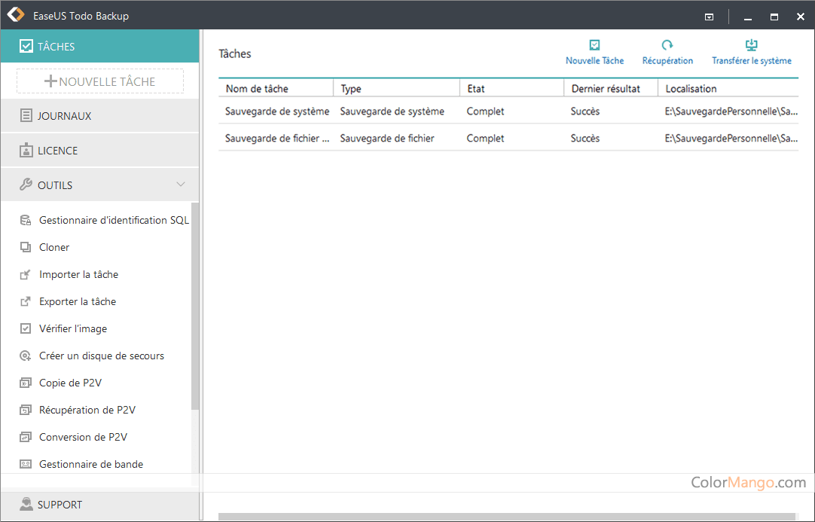Image resolution: width=815 pixels, height=522 pixels.
Task: Sort by Type column header
Action: click(397, 88)
